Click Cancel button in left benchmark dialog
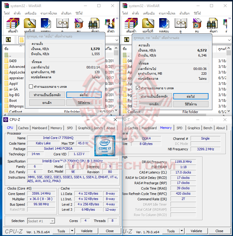233x236 pixels. [47, 103]
